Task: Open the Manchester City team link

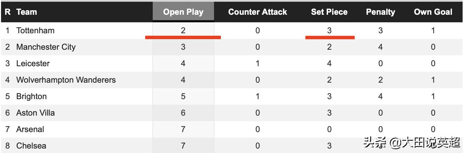Action: point(46,47)
